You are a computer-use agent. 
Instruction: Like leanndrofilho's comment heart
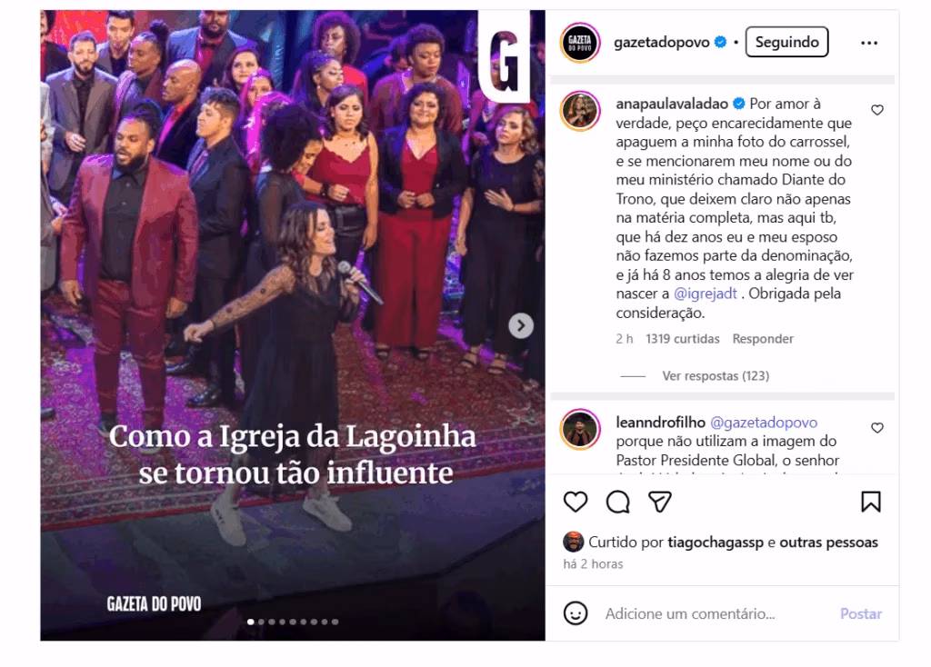[x=877, y=428]
